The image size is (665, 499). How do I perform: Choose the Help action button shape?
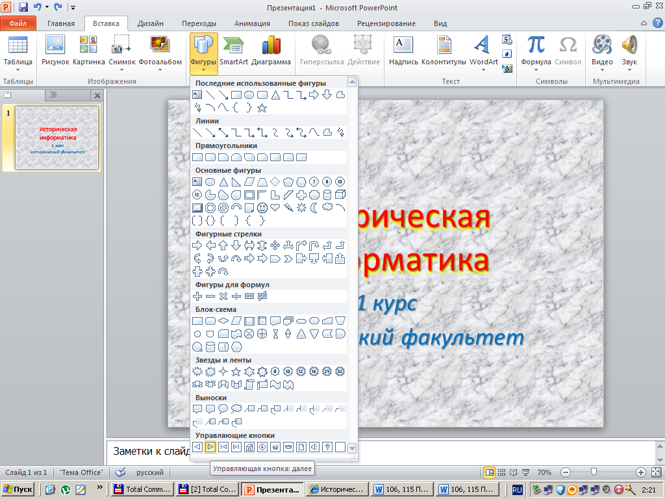(327, 447)
